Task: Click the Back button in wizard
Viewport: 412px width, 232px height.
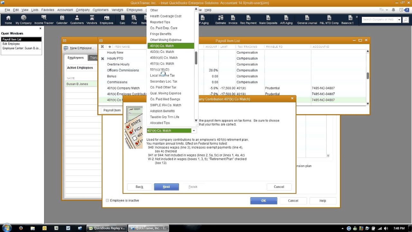Action: [139, 187]
